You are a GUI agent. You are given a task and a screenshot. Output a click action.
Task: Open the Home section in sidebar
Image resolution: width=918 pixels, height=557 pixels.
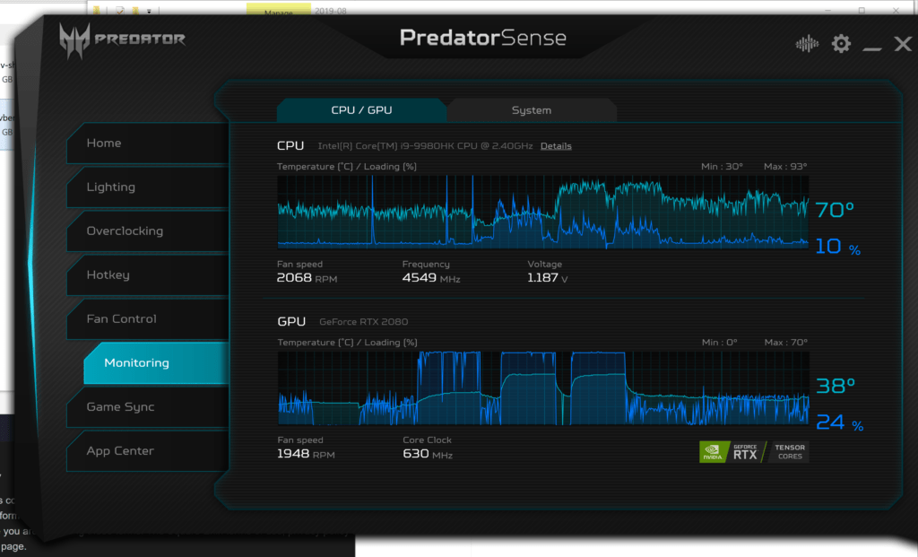[x=143, y=144]
